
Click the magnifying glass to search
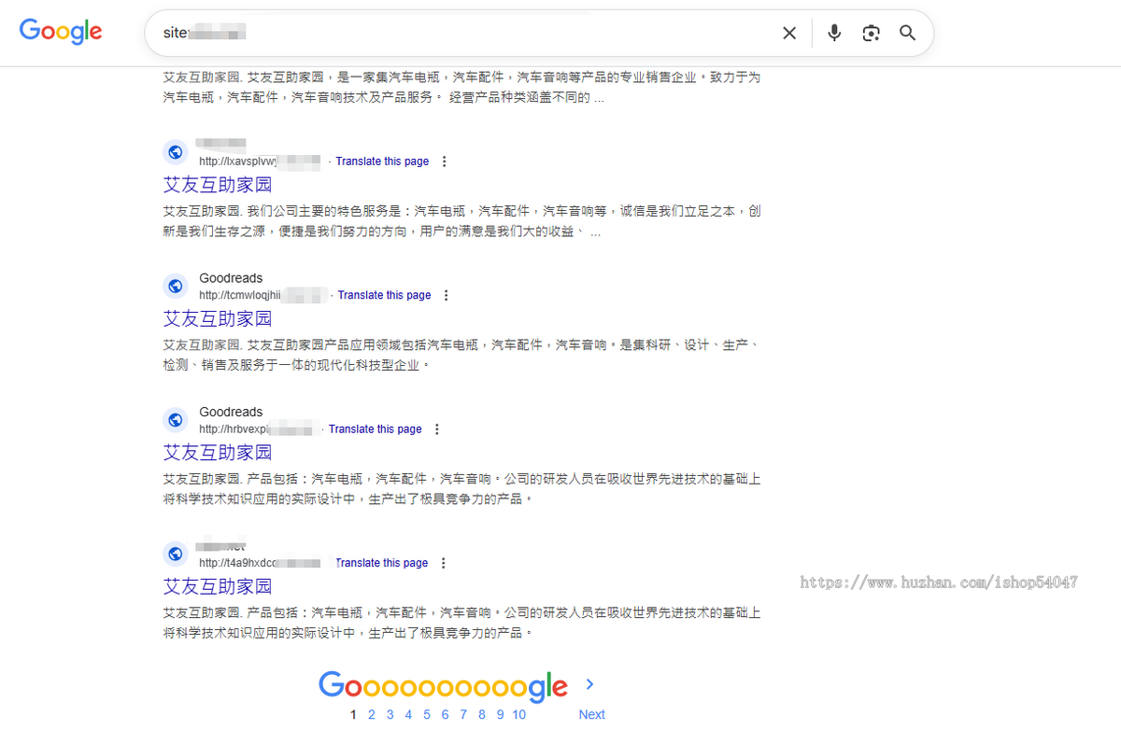click(907, 32)
